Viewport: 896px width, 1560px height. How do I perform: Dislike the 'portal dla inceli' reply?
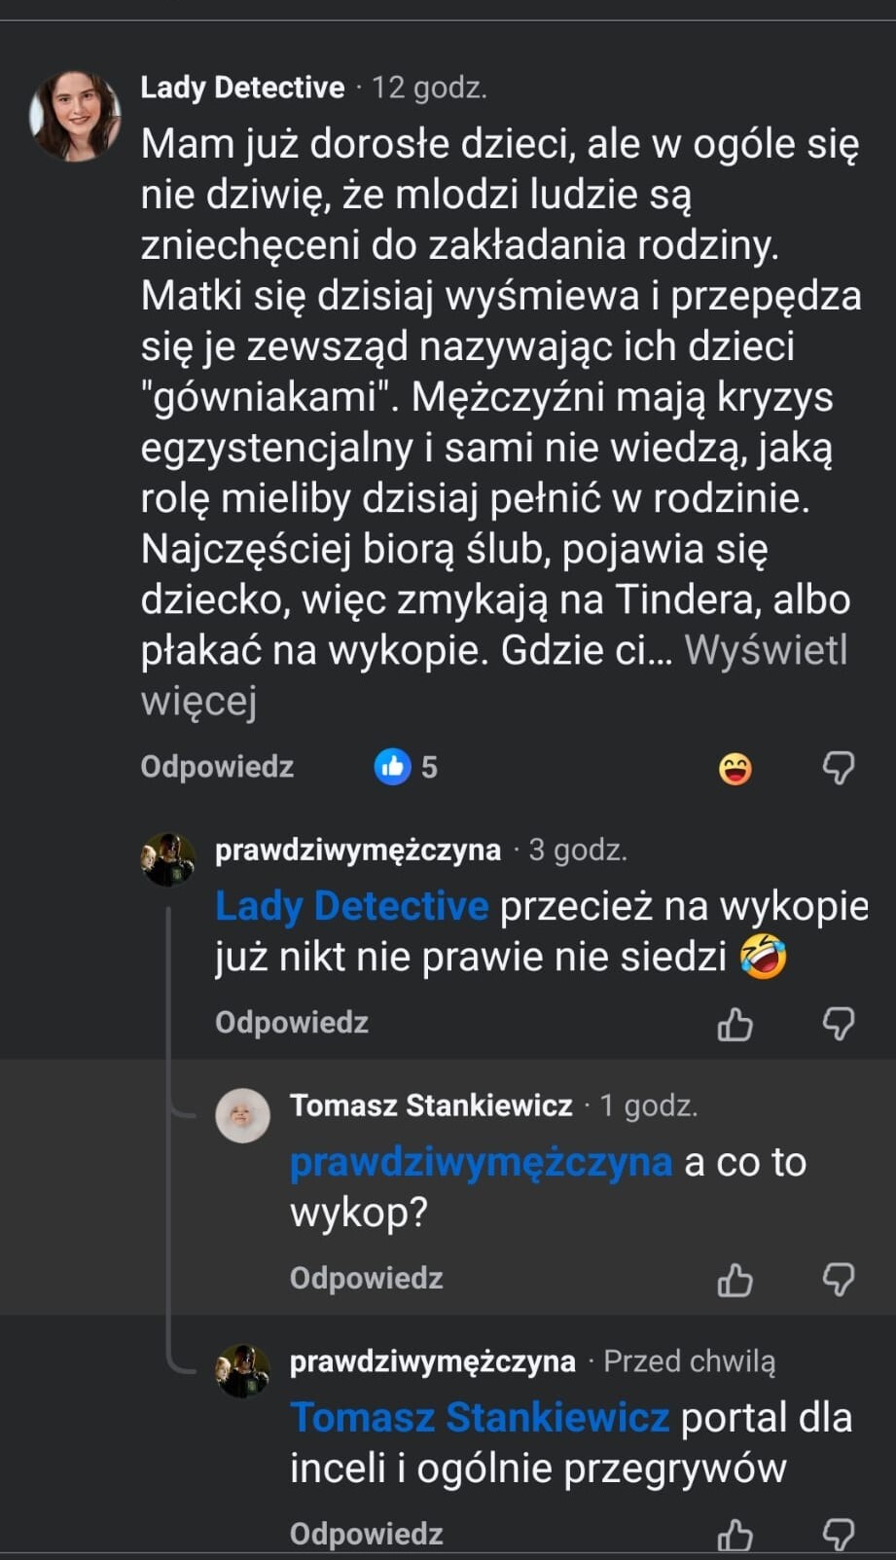[x=838, y=1535]
